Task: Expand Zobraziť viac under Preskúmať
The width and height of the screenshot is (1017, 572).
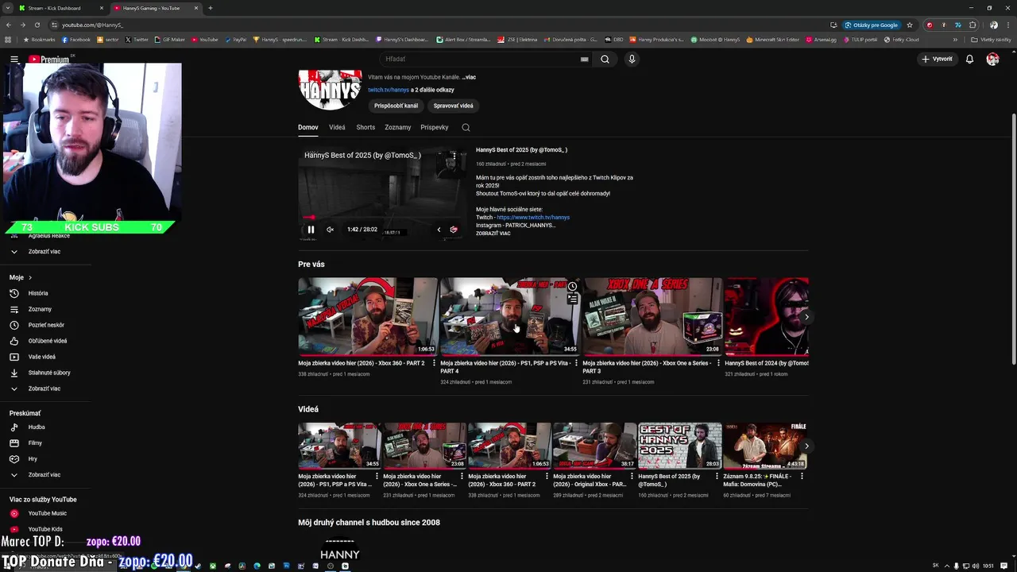Action: coord(44,474)
